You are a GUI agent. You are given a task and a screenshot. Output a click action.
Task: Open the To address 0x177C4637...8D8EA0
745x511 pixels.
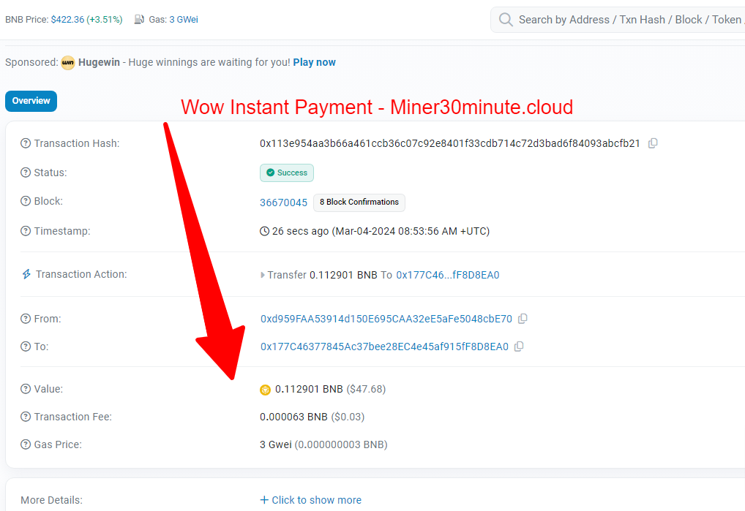tap(384, 347)
